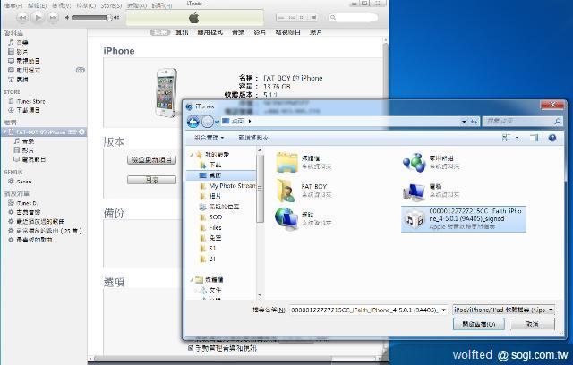Open the downloads item under STORE
The image size is (573, 365).
(x=28, y=110)
